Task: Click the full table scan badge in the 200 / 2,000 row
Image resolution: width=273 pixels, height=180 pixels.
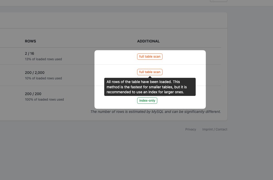Action: point(150,72)
